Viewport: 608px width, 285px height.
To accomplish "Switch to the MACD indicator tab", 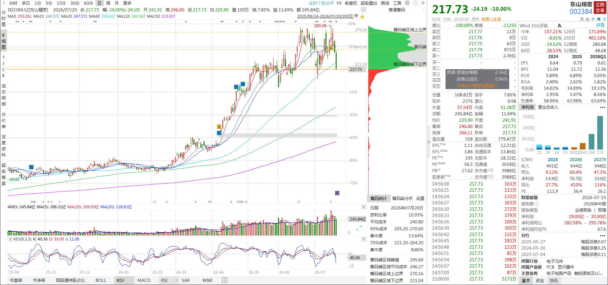I will 144,280.
